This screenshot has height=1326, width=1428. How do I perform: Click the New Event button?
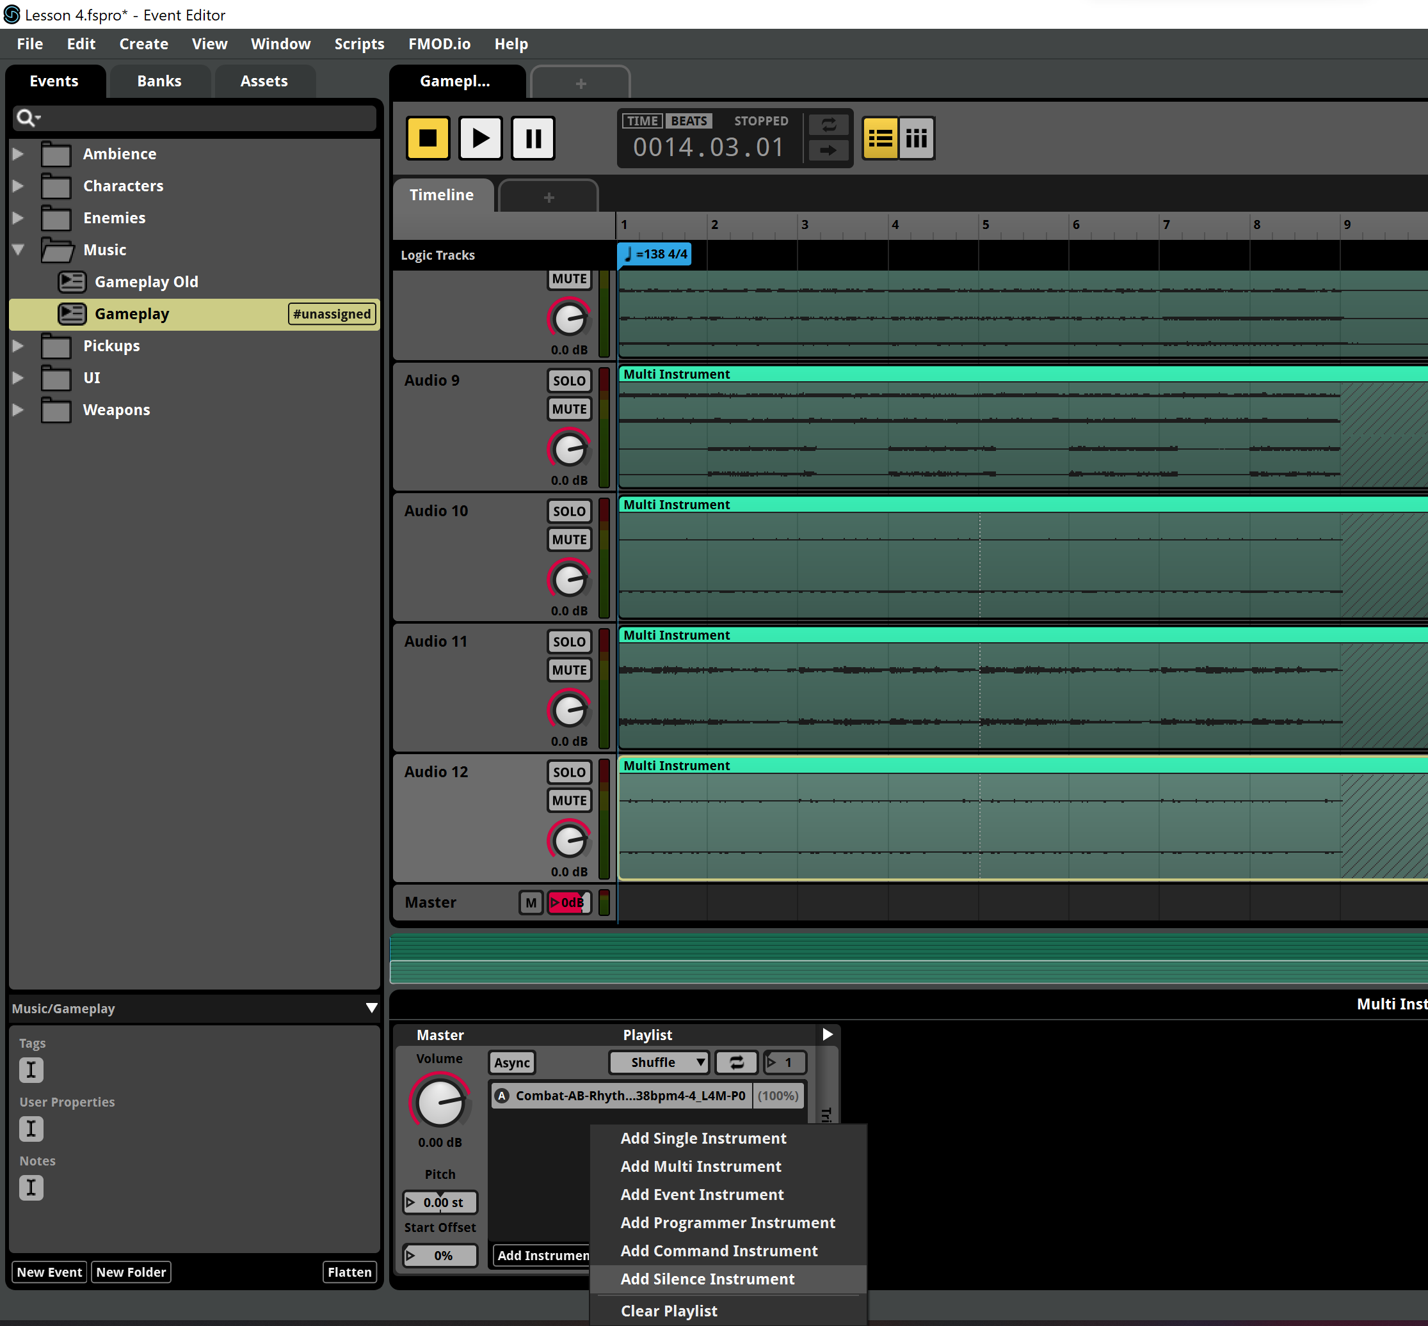tap(49, 1272)
